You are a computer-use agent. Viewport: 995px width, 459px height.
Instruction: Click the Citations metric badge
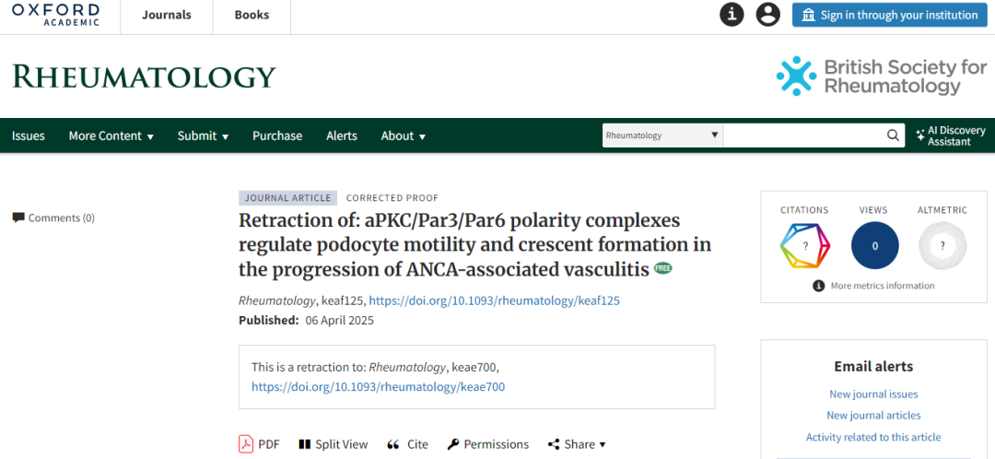804,246
